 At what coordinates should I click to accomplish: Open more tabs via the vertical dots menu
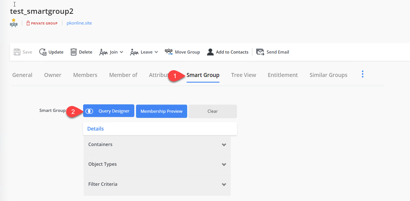tap(362, 74)
